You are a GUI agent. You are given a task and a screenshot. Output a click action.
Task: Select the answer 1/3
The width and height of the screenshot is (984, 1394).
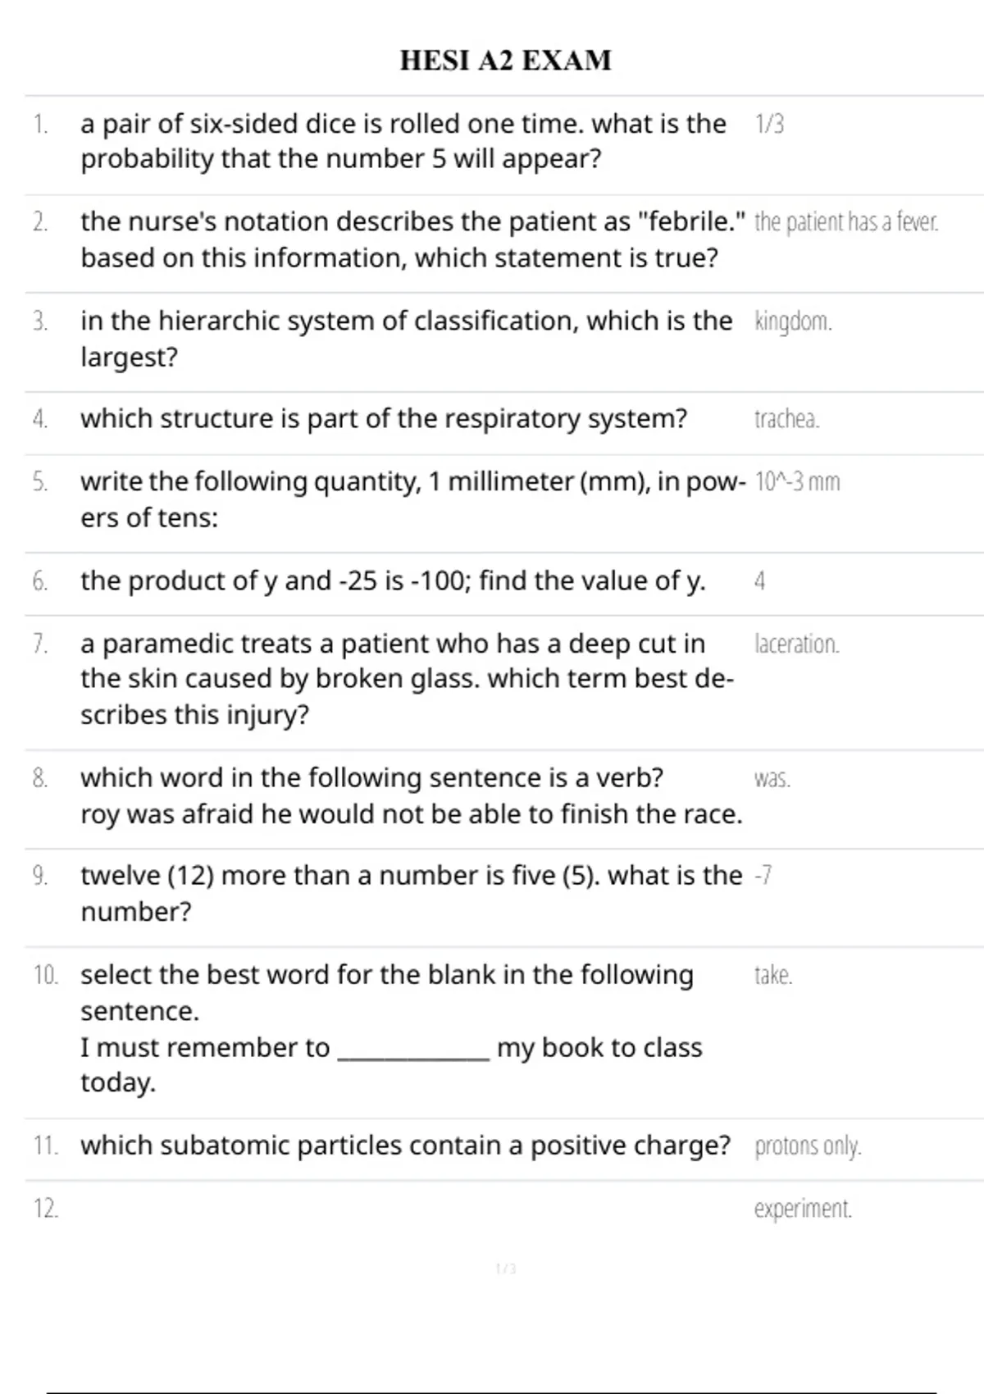tap(769, 124)
